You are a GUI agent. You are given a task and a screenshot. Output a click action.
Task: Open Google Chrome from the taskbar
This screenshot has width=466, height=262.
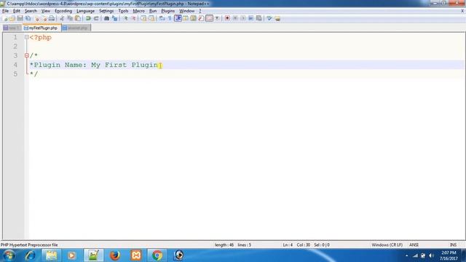(x=157, y=255)
